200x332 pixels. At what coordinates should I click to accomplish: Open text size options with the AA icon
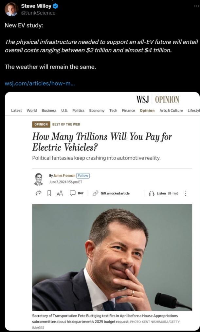pyautogui.click(x=60, y=193)
